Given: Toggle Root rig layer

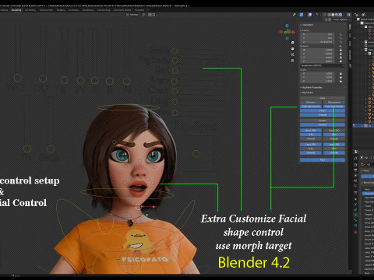Looking at the screenshot, I should [x=323, y=160].
